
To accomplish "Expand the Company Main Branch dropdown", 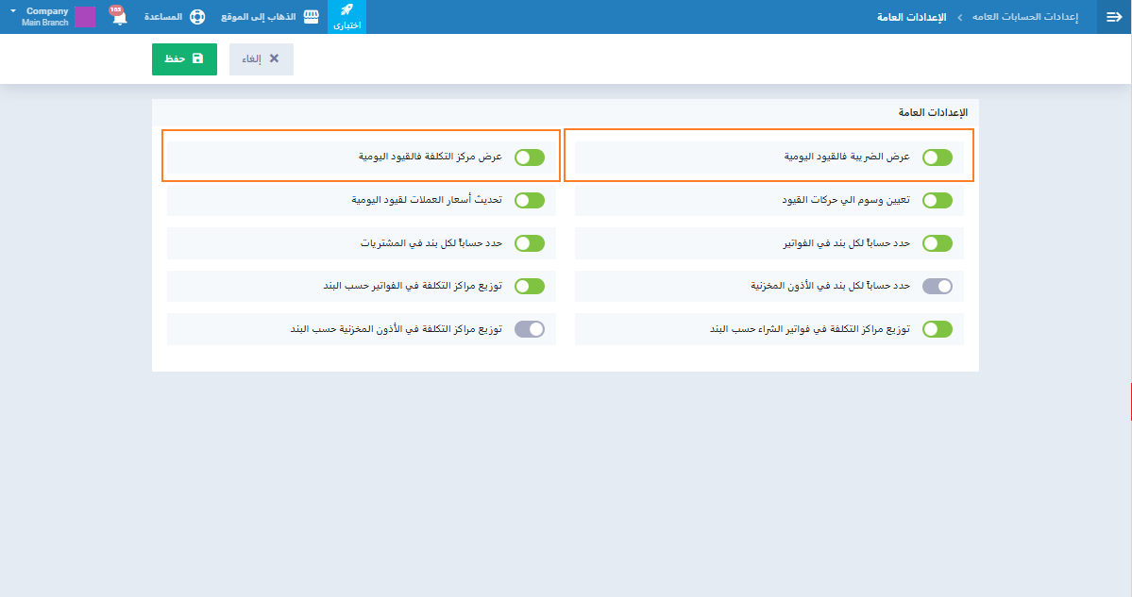I will pyautogui.click(x=13, y=11).
